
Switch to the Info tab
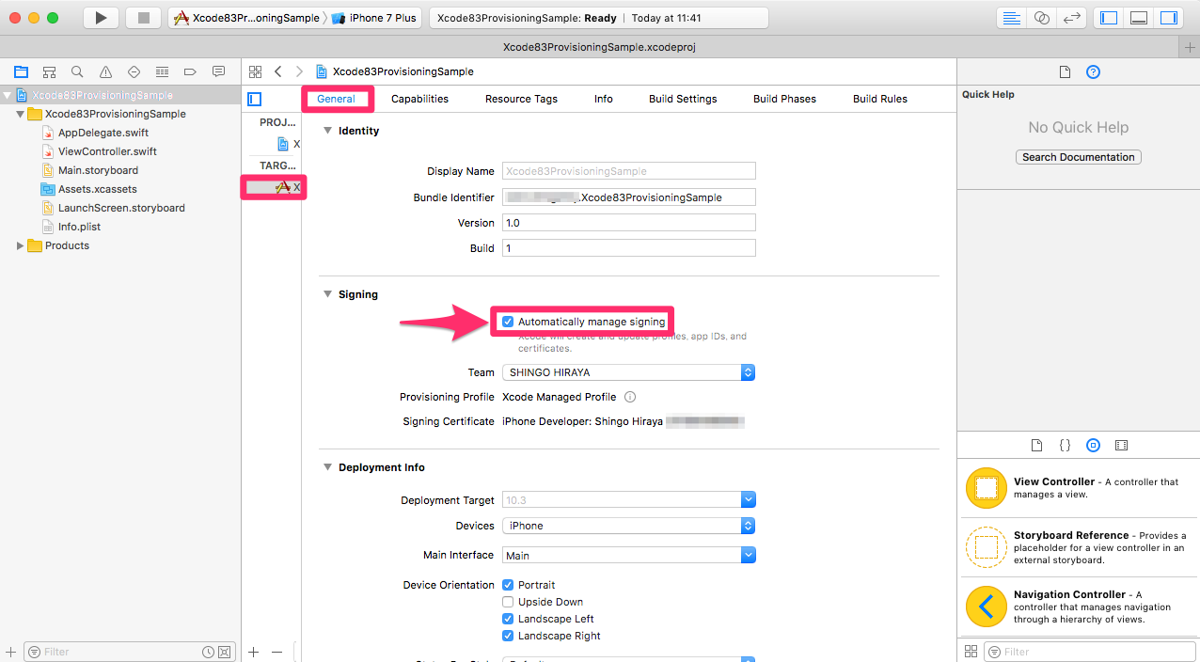click(604, 99)
